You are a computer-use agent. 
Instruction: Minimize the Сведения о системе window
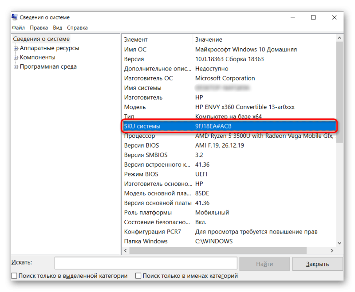pos(293,17)
